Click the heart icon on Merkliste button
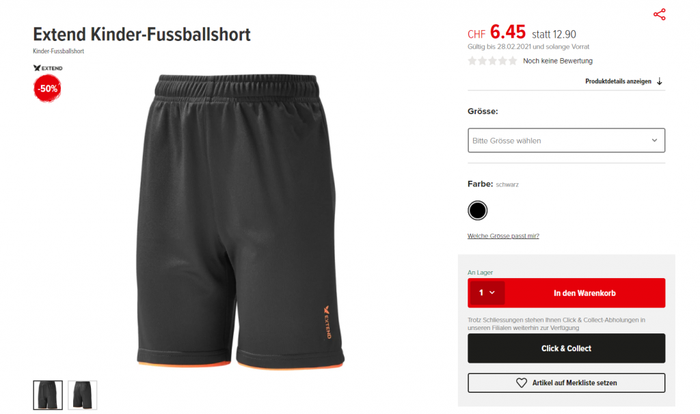The height and width of the screenshot is (414, 700). pos(522,383)
